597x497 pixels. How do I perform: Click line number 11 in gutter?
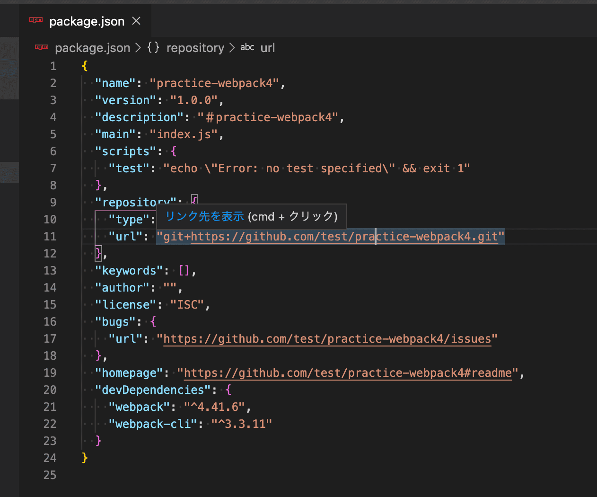(50, 236)
